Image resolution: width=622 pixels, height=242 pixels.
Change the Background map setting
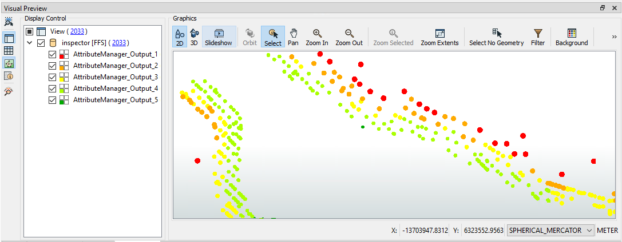[571, 37]
